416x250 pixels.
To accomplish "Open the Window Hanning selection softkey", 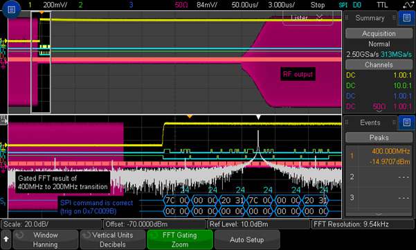I will pos(46,240).
